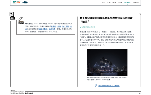This screenshot has height=95, width=151.
Task: Click the CISION logo in header
Action: tap(17, 2)
